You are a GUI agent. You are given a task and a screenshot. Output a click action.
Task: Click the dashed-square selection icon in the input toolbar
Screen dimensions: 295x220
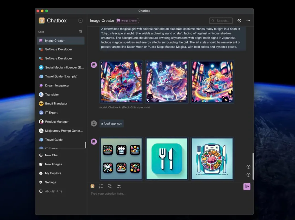[101, 186]
